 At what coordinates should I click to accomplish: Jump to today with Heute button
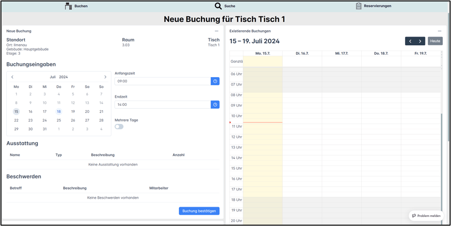(x=435, y=41)
